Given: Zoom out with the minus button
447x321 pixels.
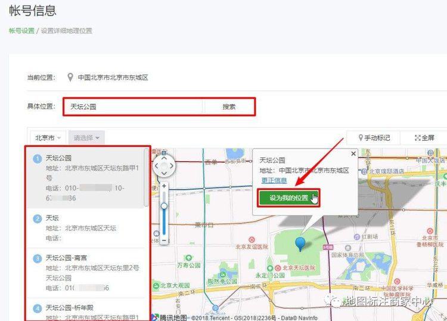Looking at the screenshot, I should click(164, 240).
